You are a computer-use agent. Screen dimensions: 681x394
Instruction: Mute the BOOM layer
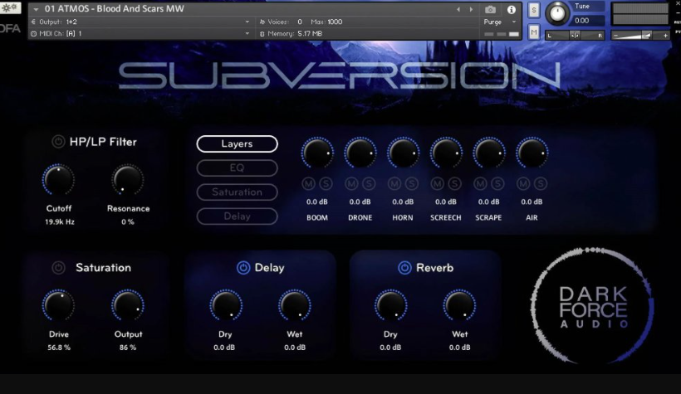[308, 184]
